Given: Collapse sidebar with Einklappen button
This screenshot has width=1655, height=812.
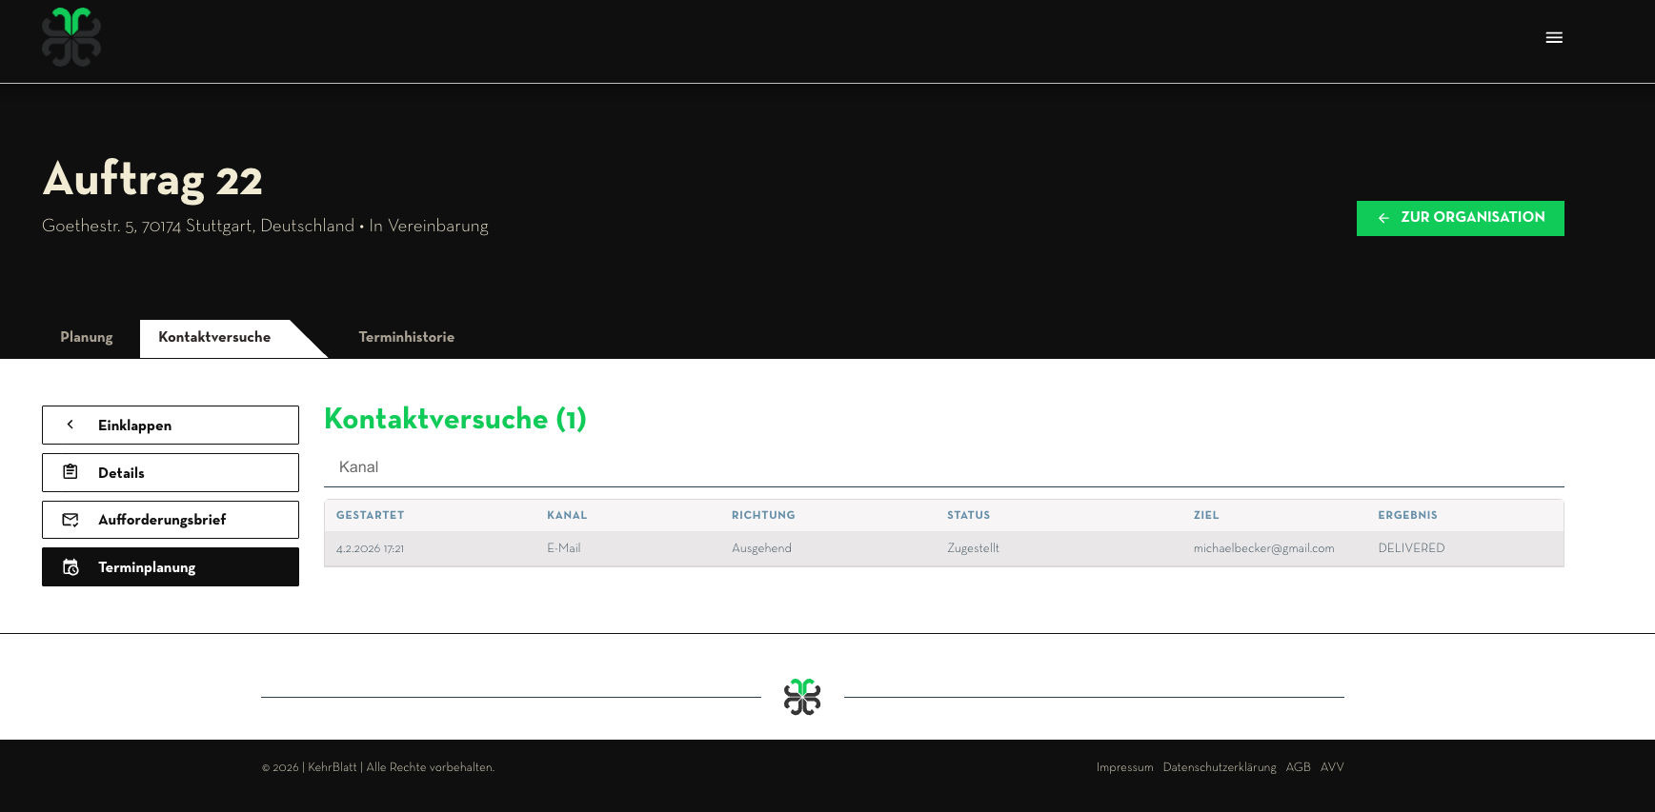Looking at the screenshot, I should coord(171,426).
